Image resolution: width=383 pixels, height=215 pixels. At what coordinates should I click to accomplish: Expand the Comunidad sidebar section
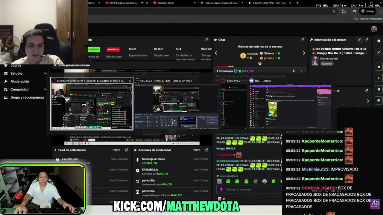[x=45, y=89]
